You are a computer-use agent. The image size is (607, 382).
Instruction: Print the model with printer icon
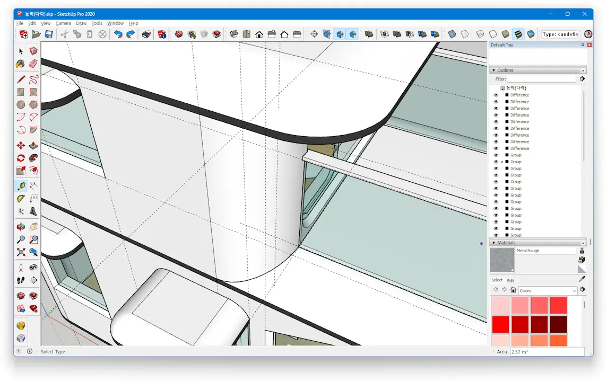pos(146,34)
